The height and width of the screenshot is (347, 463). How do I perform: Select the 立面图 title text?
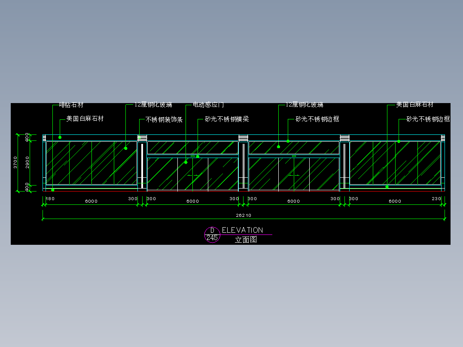(246, 240)
